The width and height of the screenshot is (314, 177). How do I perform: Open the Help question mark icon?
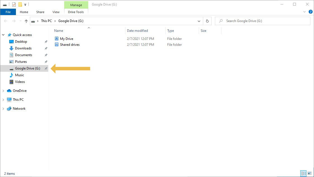coord(310,12)
